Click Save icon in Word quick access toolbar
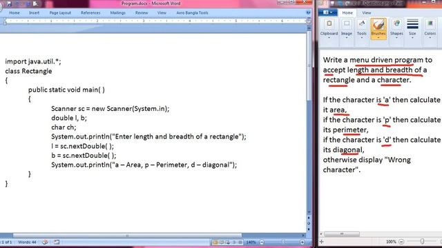This screenshot has width=442, height=248. point(9,3)
